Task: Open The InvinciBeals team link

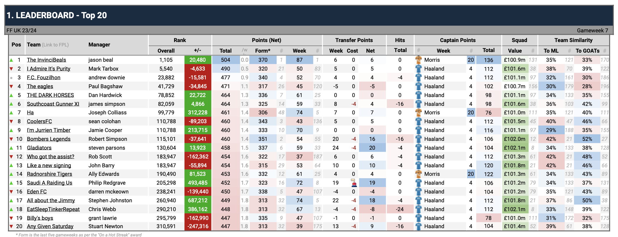Action: click(x=46, y=60)
